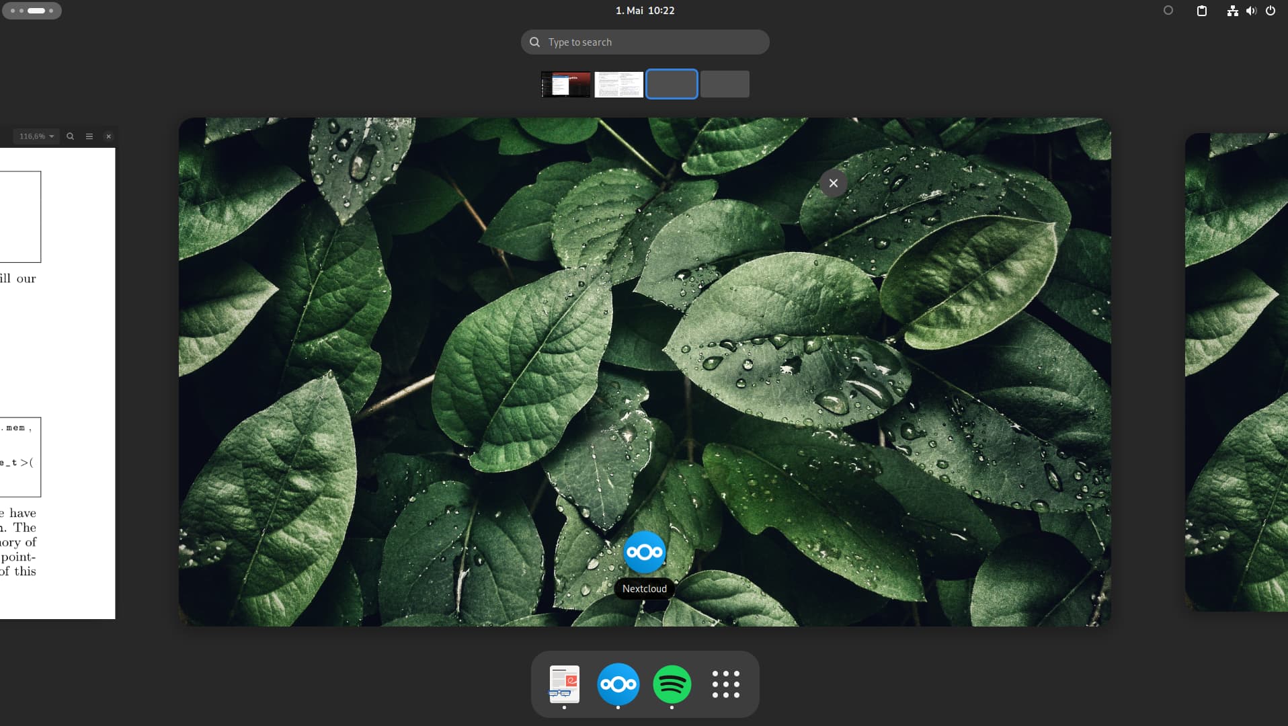Click the Type to search field
1288x726 pixels.
(644, 42)
